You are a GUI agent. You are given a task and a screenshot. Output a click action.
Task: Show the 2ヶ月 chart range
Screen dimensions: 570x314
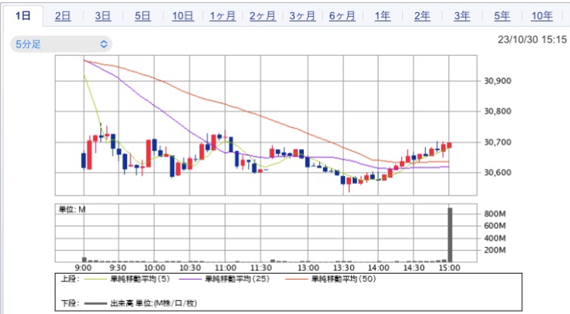pyautogui.click(x=262, y=16)
